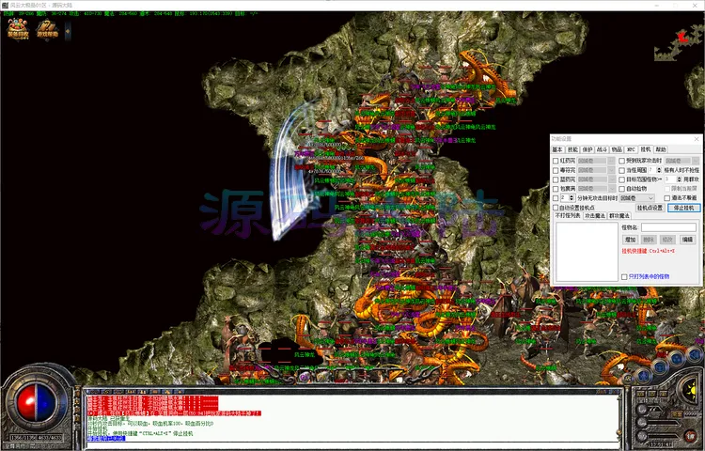Click the 怪物名 text input field
The image size is (705, 451).
pos(668,227)
